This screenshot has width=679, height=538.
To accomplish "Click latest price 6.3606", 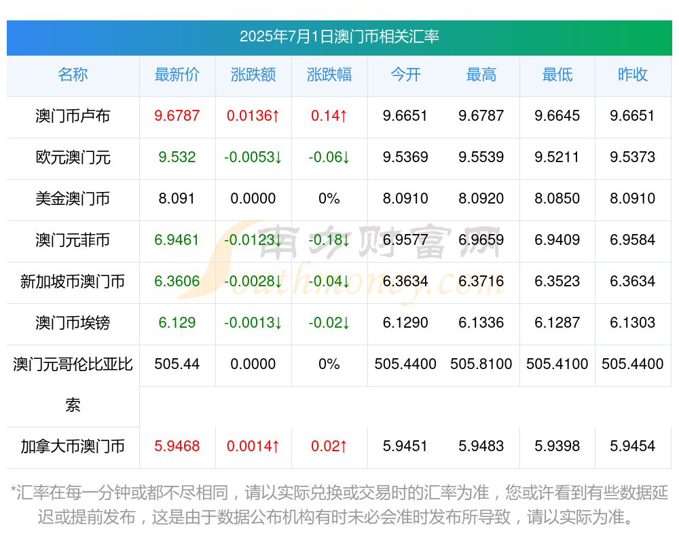I will coord(177,281).
